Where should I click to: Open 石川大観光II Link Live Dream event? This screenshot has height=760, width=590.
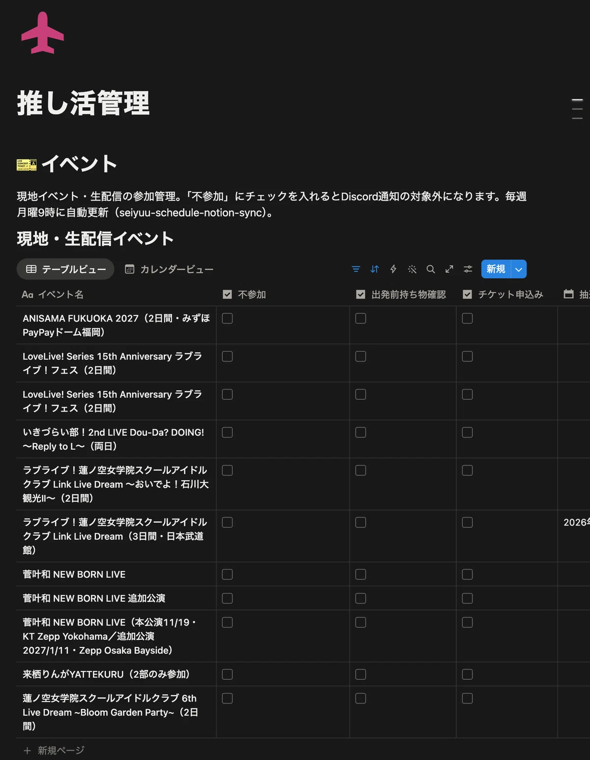point(116,484)
